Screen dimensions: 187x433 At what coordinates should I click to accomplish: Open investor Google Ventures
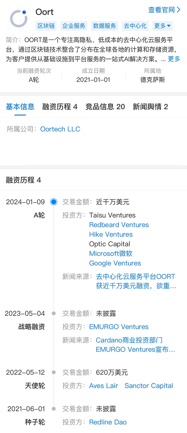tap(115, 263)
